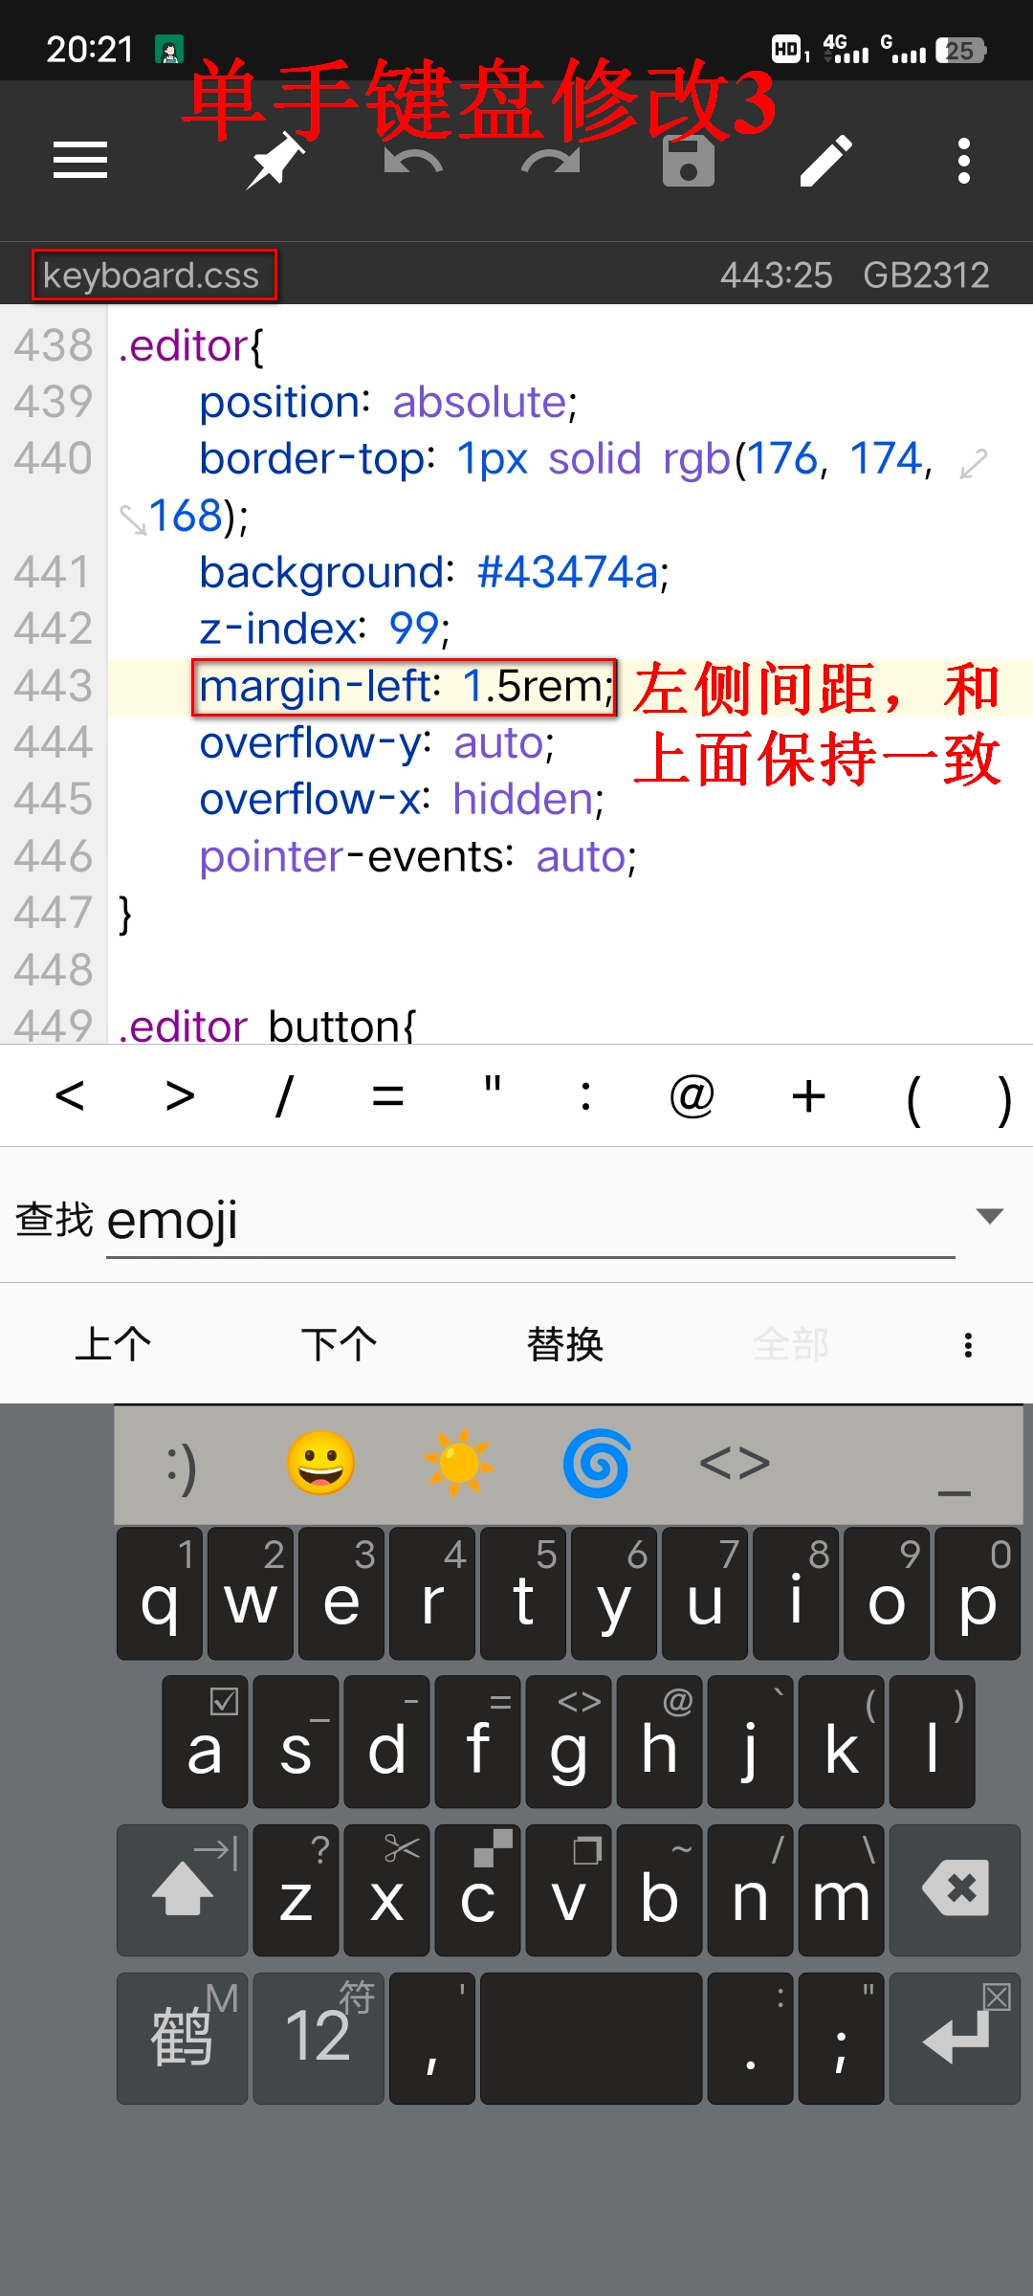Tap the undo arrow icon

412,161
